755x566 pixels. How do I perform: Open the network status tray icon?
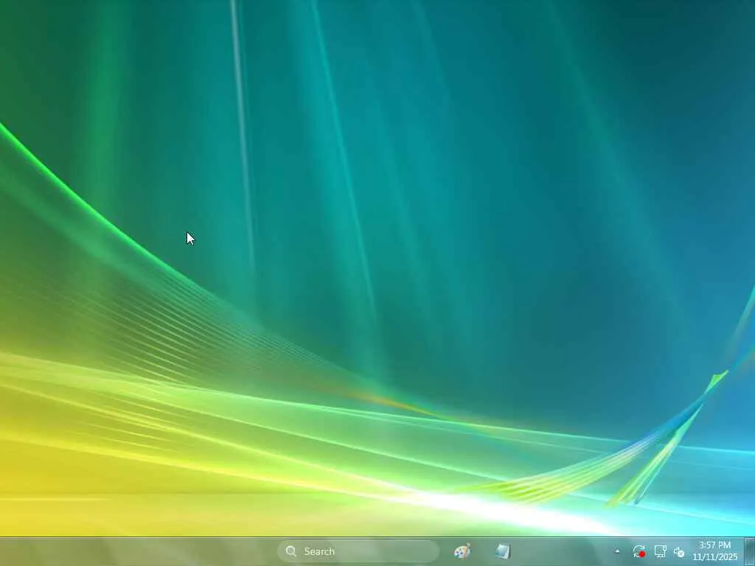coord(660,551)
